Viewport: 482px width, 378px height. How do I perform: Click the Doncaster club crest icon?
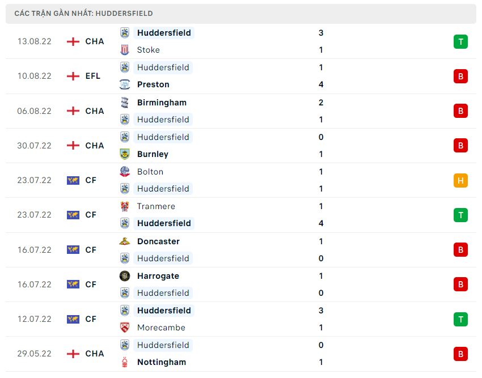pyautogui.click(x=125, y=241)
